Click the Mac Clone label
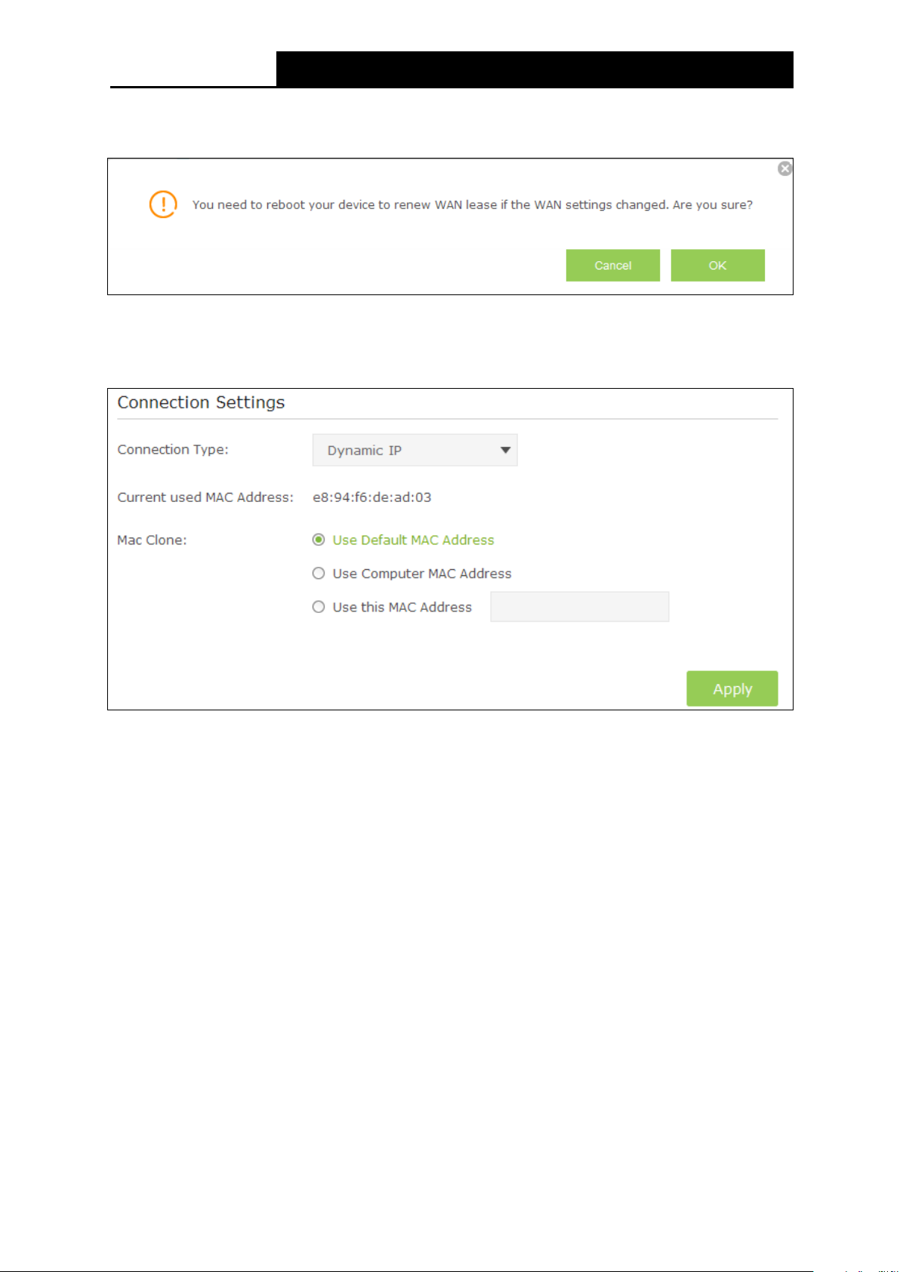This screenshot has height=1272, width=900. [152, 540]
